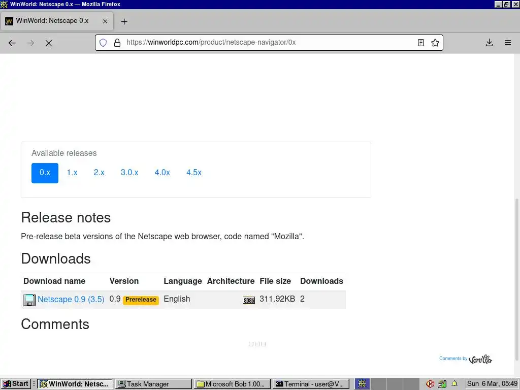Click the URL address field
The image size is (520, 390).
point(269,43)
